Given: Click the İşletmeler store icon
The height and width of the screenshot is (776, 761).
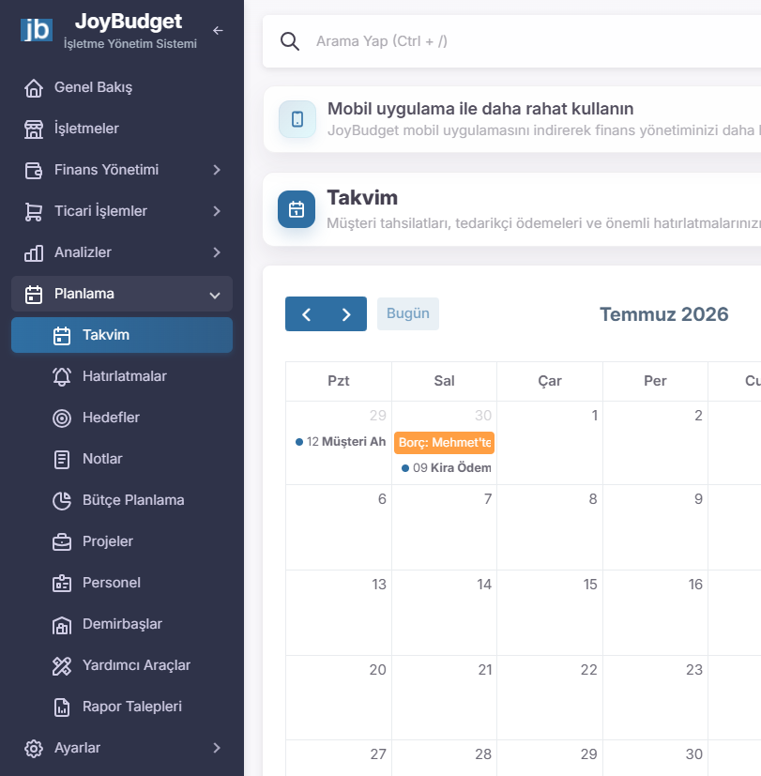Looking at the screenshot, I should (34, 129).
